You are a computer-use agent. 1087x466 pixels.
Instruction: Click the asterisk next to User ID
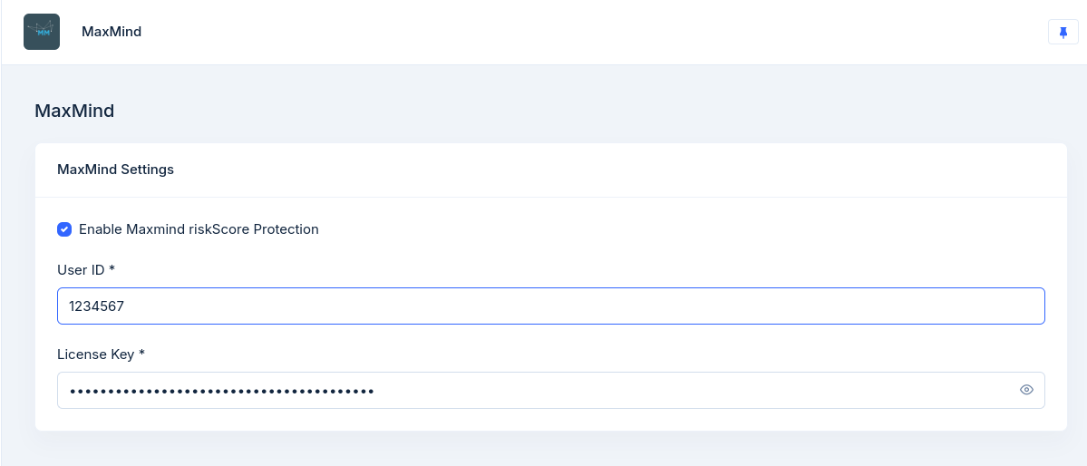click(x=112, y=269)
